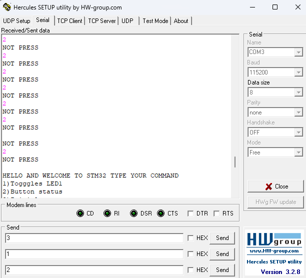Open the Baud 115200 dropdown

pos(298,72)
